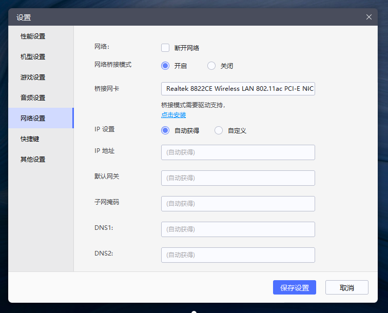Click the DNS1 input field
This screenshot has width=388, height=313.
coord(238,229)
